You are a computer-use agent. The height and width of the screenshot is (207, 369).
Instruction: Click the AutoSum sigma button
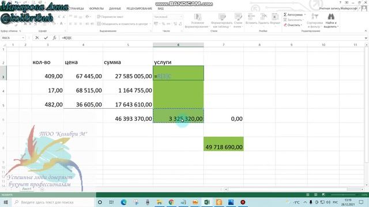coord(293,14)
